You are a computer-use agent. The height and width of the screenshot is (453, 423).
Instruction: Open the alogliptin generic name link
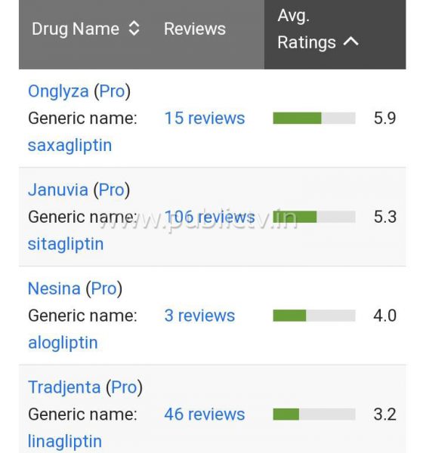pyautogui.click(x=63, y=343)
